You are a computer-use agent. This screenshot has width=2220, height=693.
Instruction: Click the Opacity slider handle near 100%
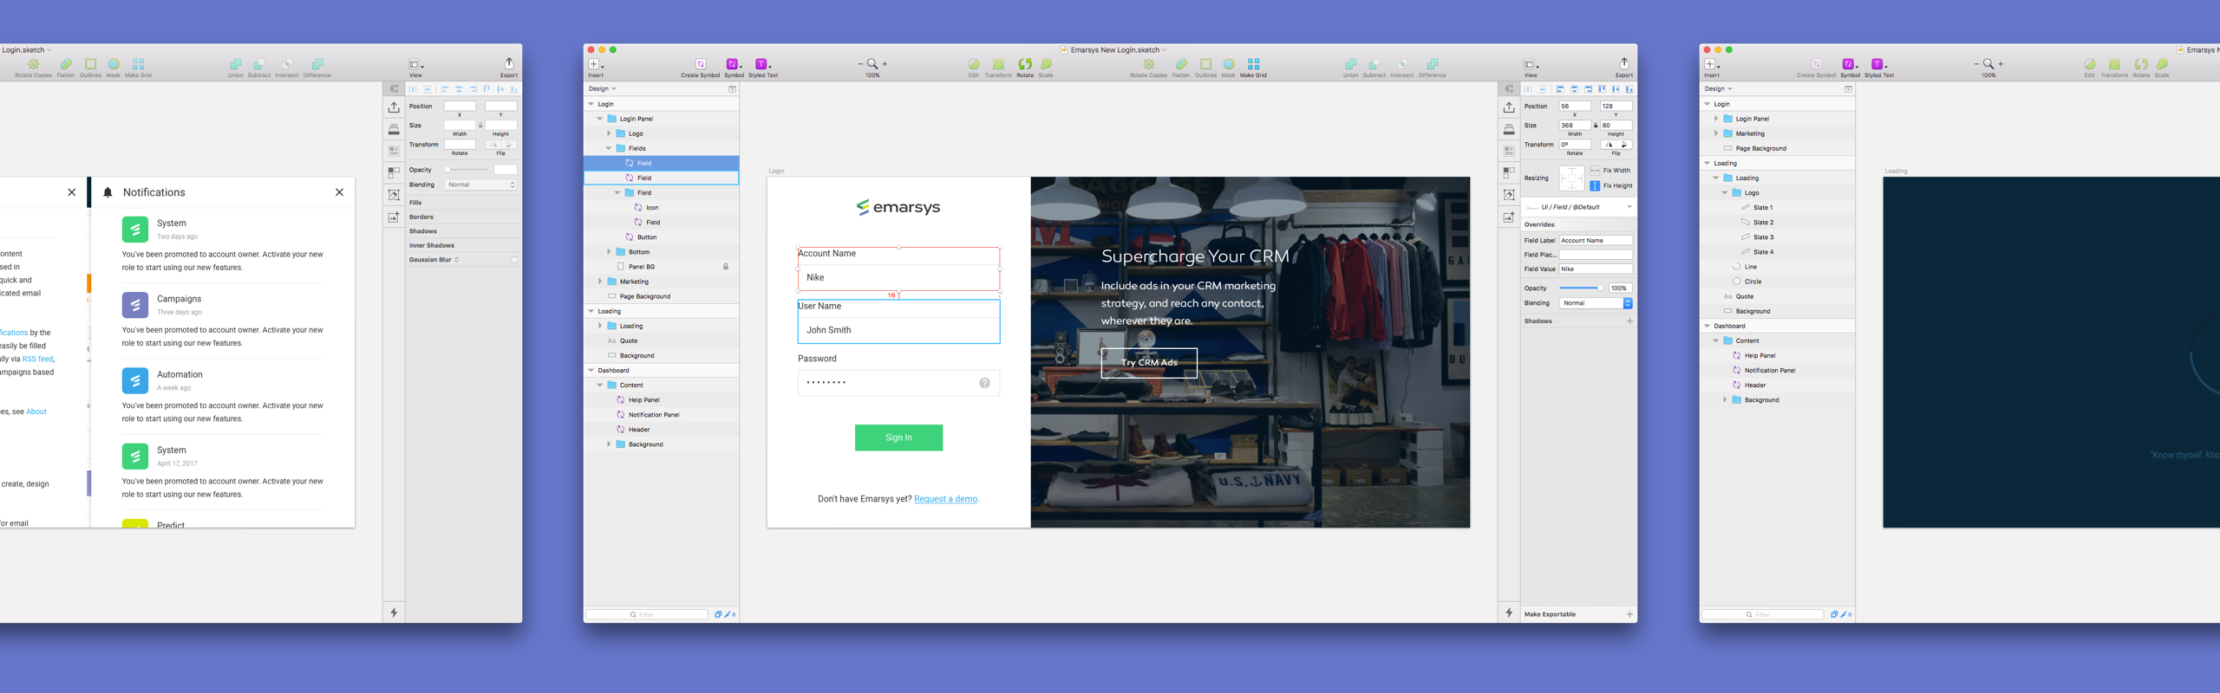coord(1600,288)
